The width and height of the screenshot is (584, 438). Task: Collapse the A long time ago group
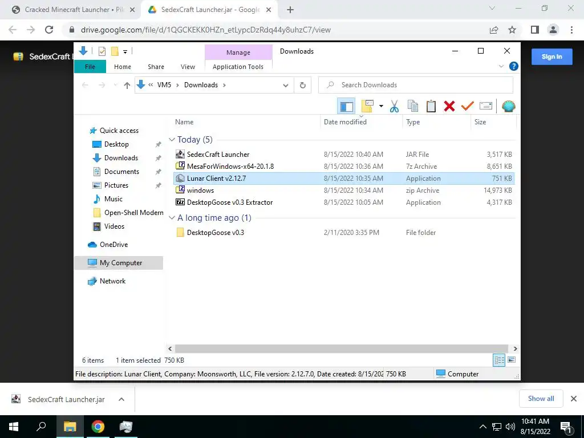[172, 218]
